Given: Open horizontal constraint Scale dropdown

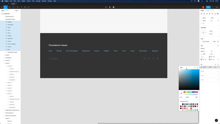Looking at the screenshot, I should (x=211, y=31).
